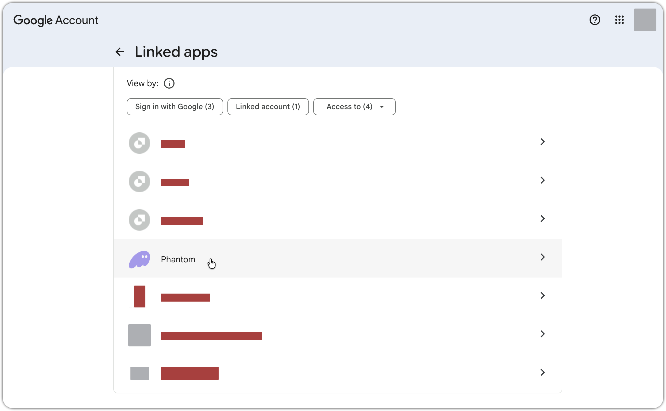Open the Google apps grid icon
Screen dimensions: 666x411
pos(619,20)
